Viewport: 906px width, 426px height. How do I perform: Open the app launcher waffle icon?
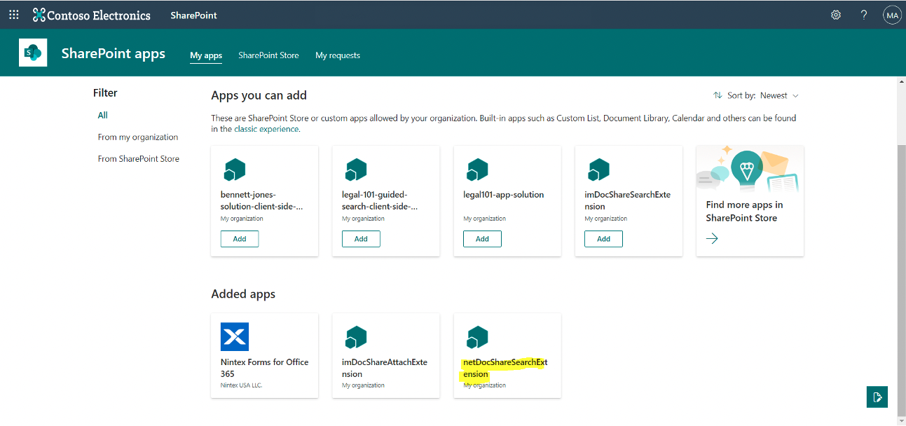click(14, 15)
